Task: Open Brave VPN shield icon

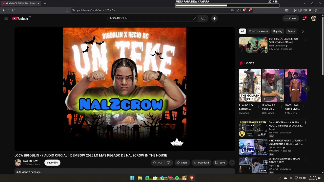Action: (315, 10)
